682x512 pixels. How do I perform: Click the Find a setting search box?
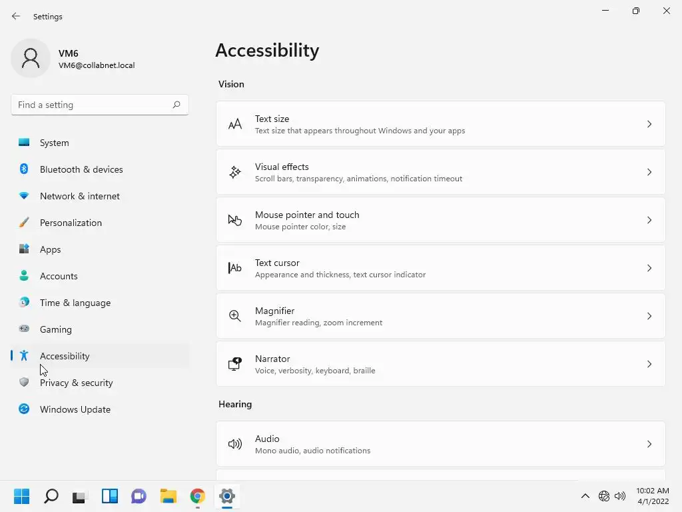click(x=92, y=105)
